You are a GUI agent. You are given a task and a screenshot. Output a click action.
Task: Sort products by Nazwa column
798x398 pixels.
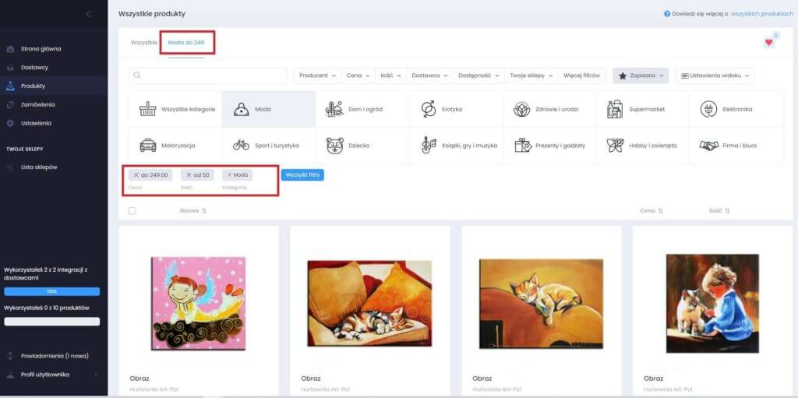click(x=193, y=211)
